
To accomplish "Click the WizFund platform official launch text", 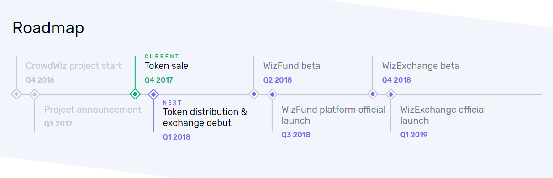I will pos(333,115).
